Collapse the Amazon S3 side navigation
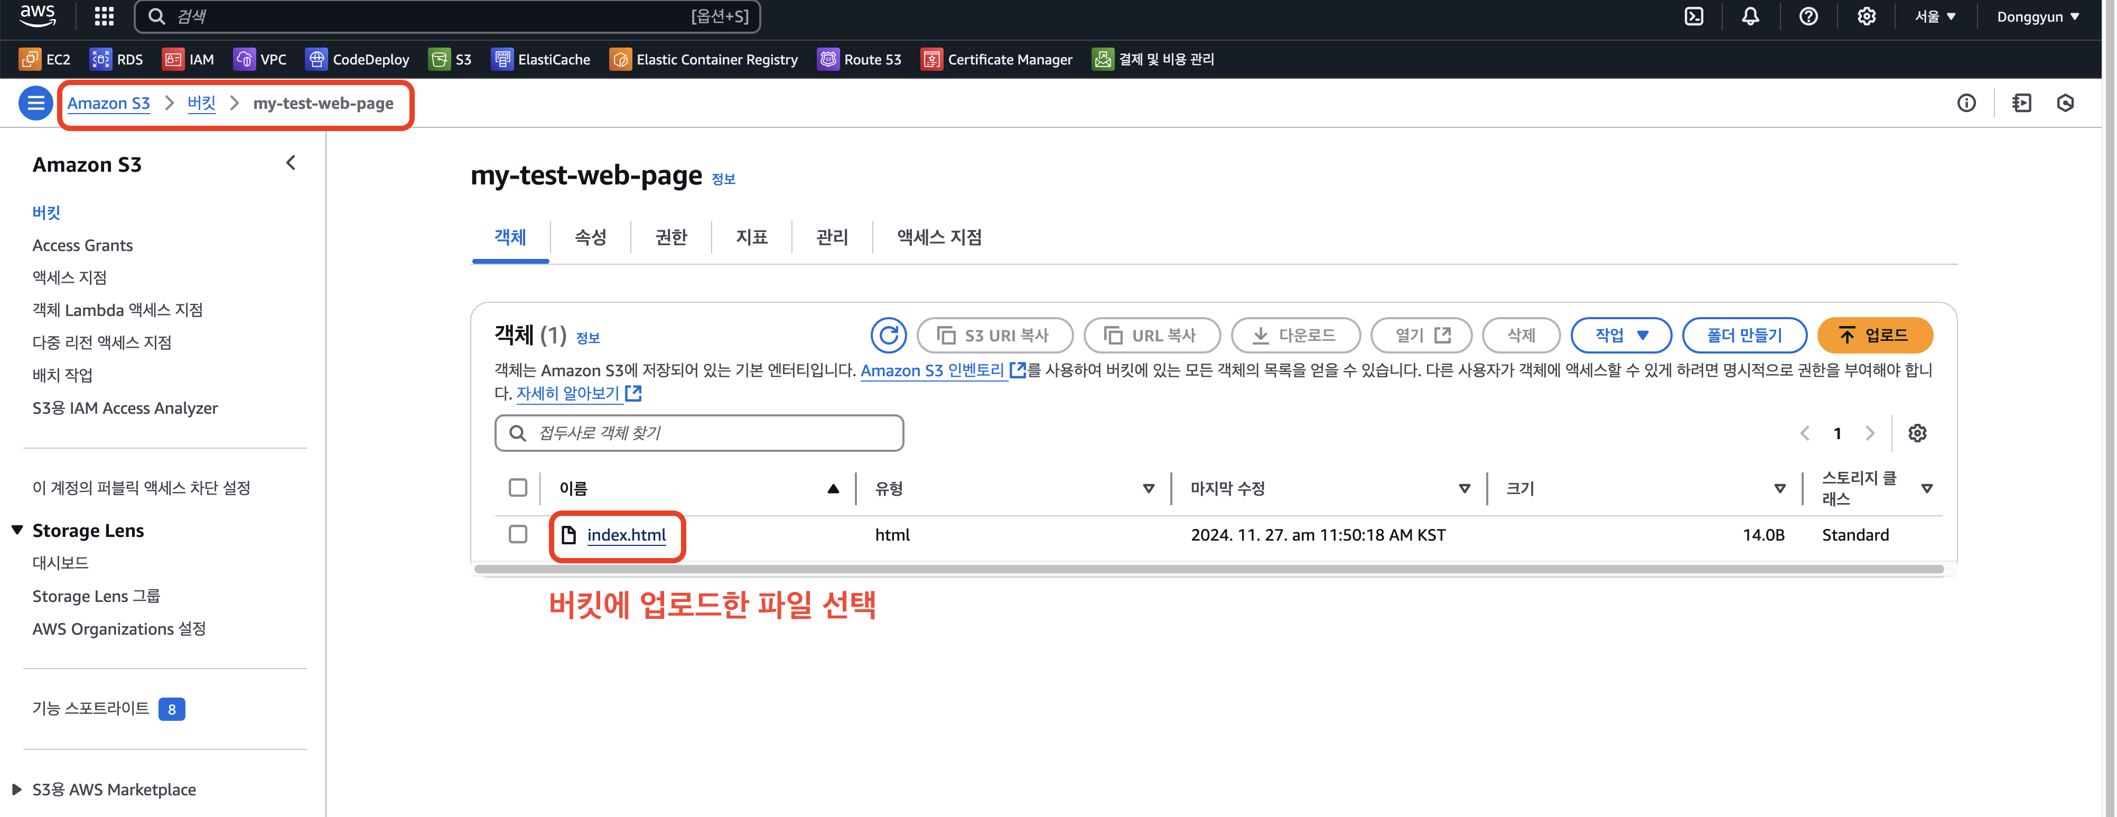This screenshot has width=2117, height=817. (291, 163)
